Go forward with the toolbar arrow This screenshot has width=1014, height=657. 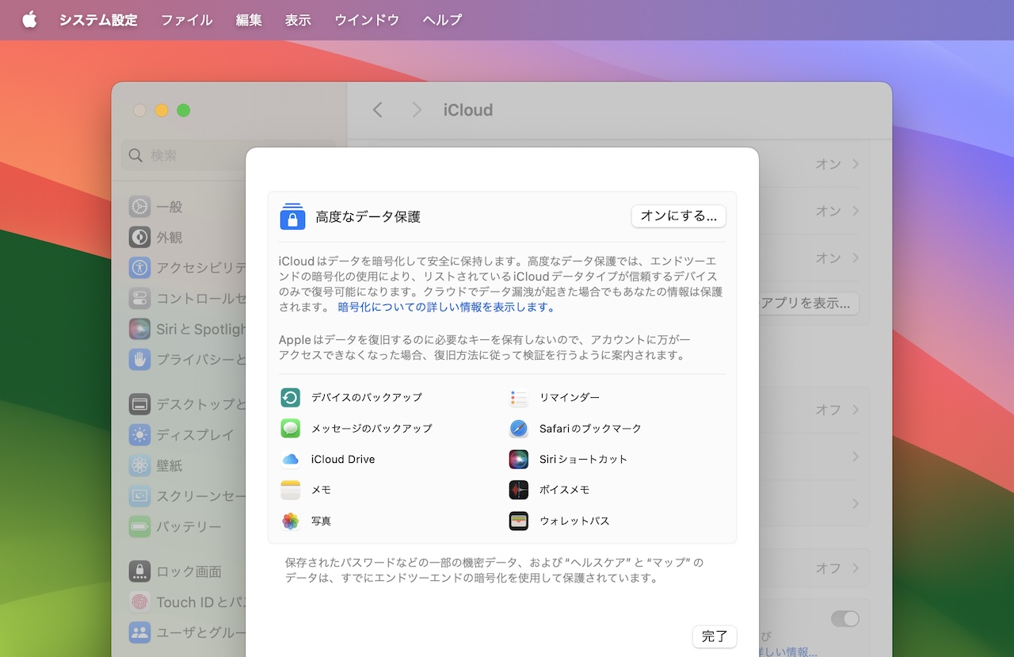[417, 110]
